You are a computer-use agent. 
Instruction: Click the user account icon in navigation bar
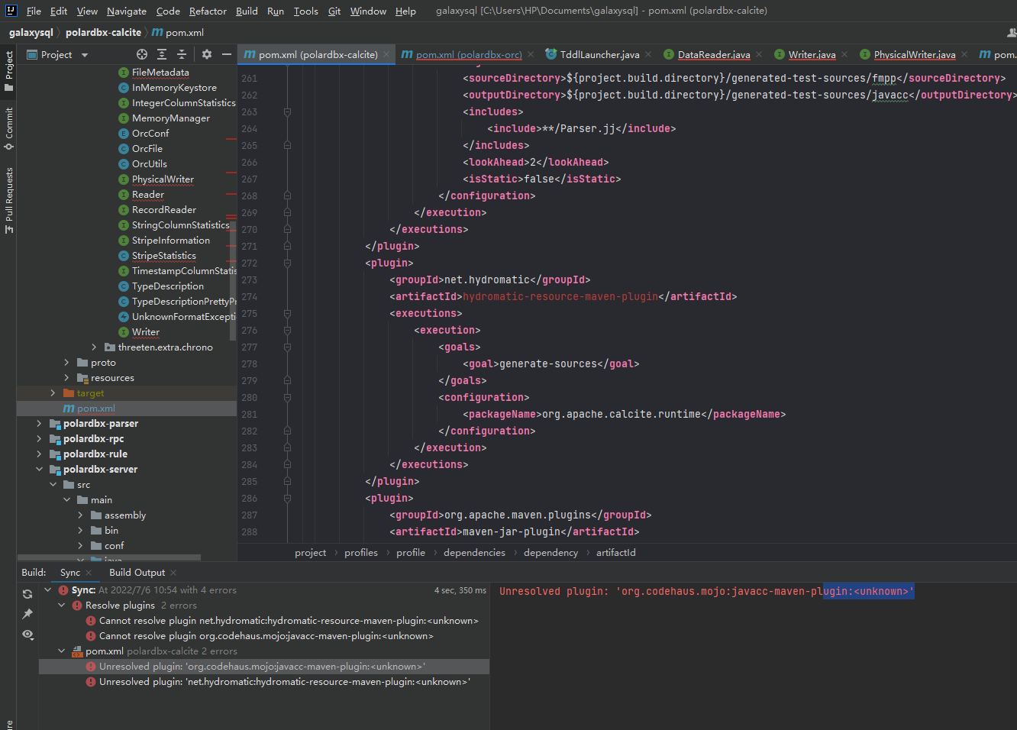click(1012, 32)
